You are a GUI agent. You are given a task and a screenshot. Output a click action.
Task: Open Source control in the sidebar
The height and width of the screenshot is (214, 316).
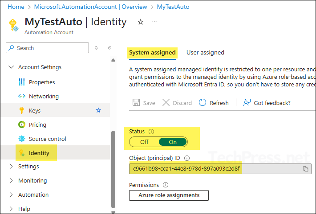pyautogui.click(x=47, y=139)
